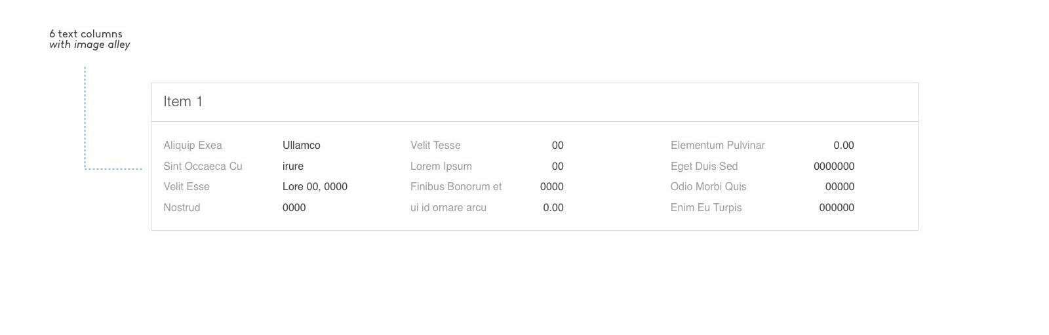This screenshot has width=1049, height=335.
Task: Click the "with image alley" italic subtitle
Action: click(x=90, y=45)
